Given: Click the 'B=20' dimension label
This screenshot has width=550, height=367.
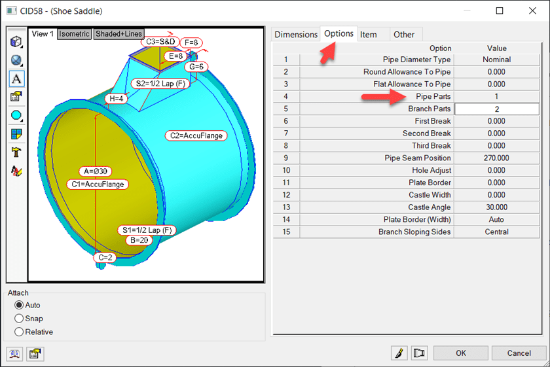Looking at the screenshot, I should pyautogui.click(x=139, y=241).
